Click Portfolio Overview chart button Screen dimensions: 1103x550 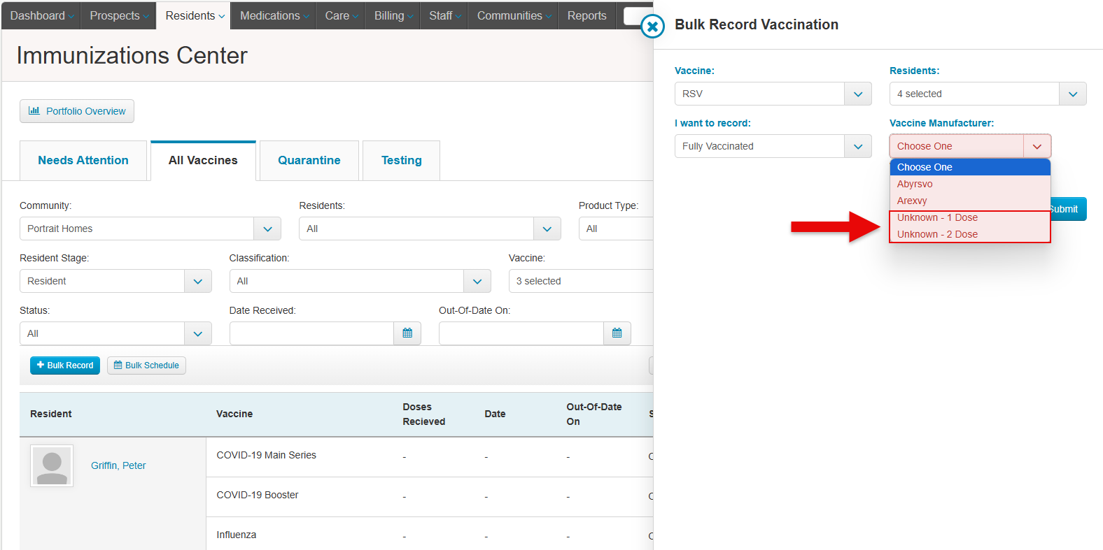[77, 111]
